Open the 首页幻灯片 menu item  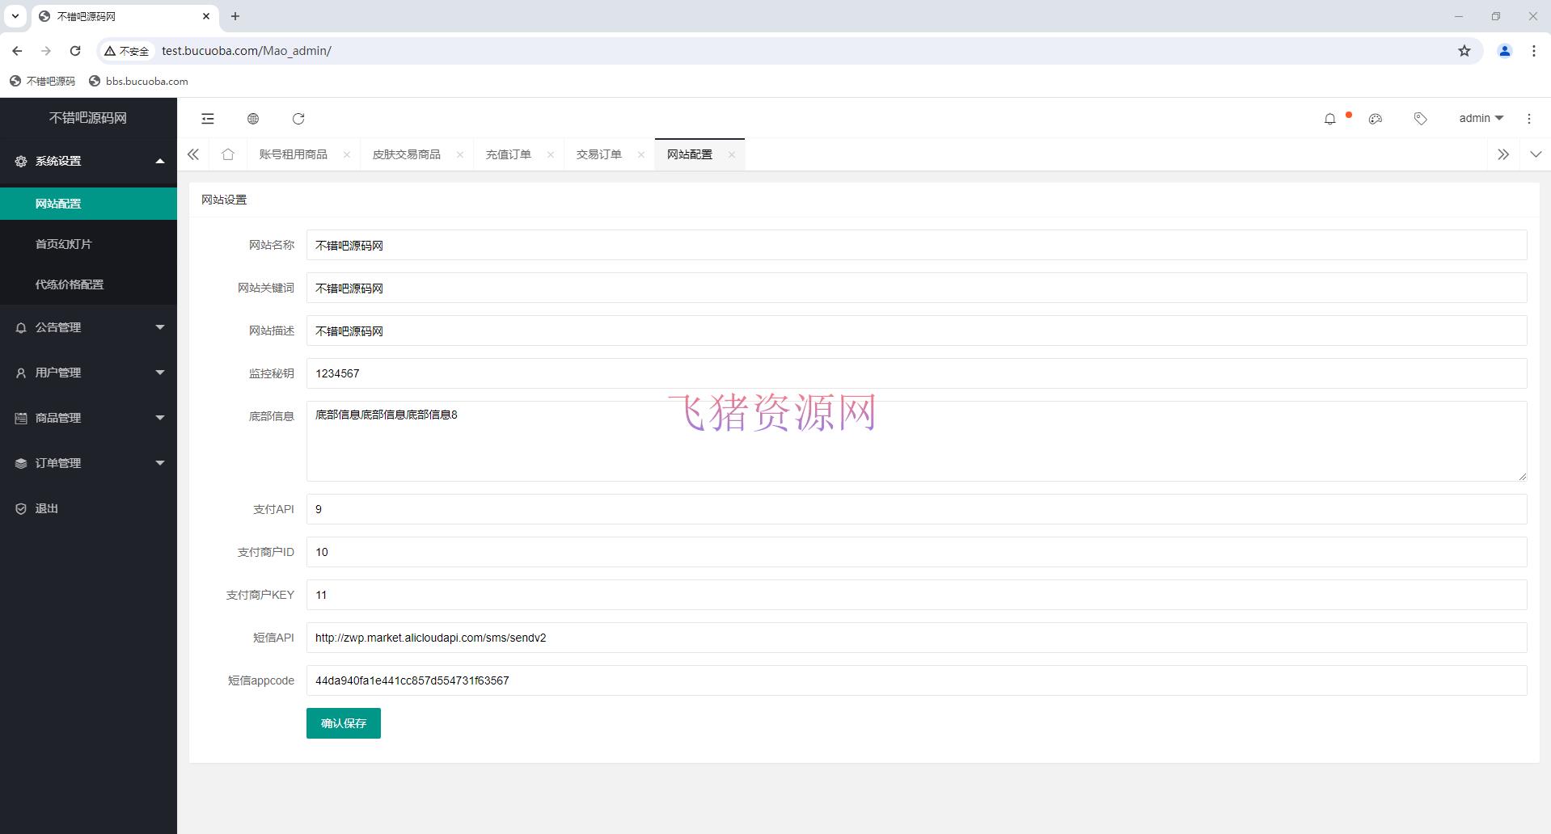64,243
